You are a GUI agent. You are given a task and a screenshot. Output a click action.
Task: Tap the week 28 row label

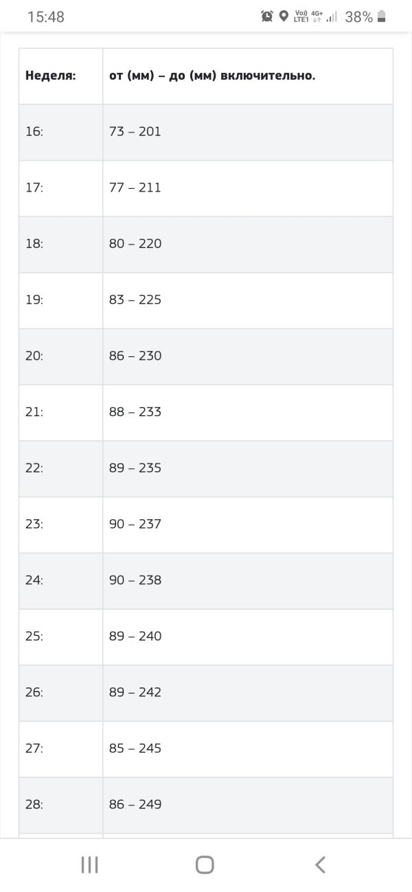(x=34, y=805)
